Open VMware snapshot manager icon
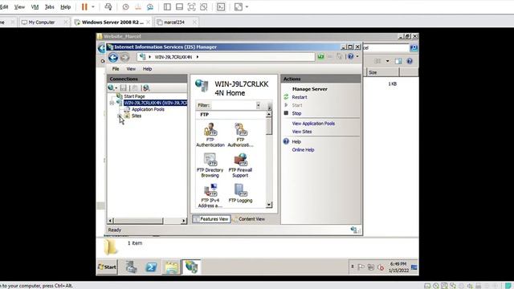This screenshot has height=289, width=514. [150, 6]
